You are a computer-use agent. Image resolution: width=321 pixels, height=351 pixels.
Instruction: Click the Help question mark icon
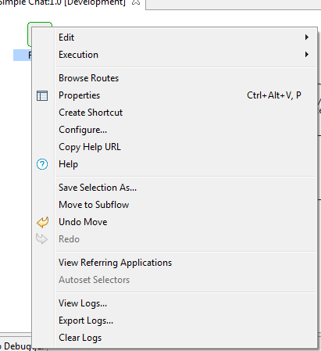[42, 164]
